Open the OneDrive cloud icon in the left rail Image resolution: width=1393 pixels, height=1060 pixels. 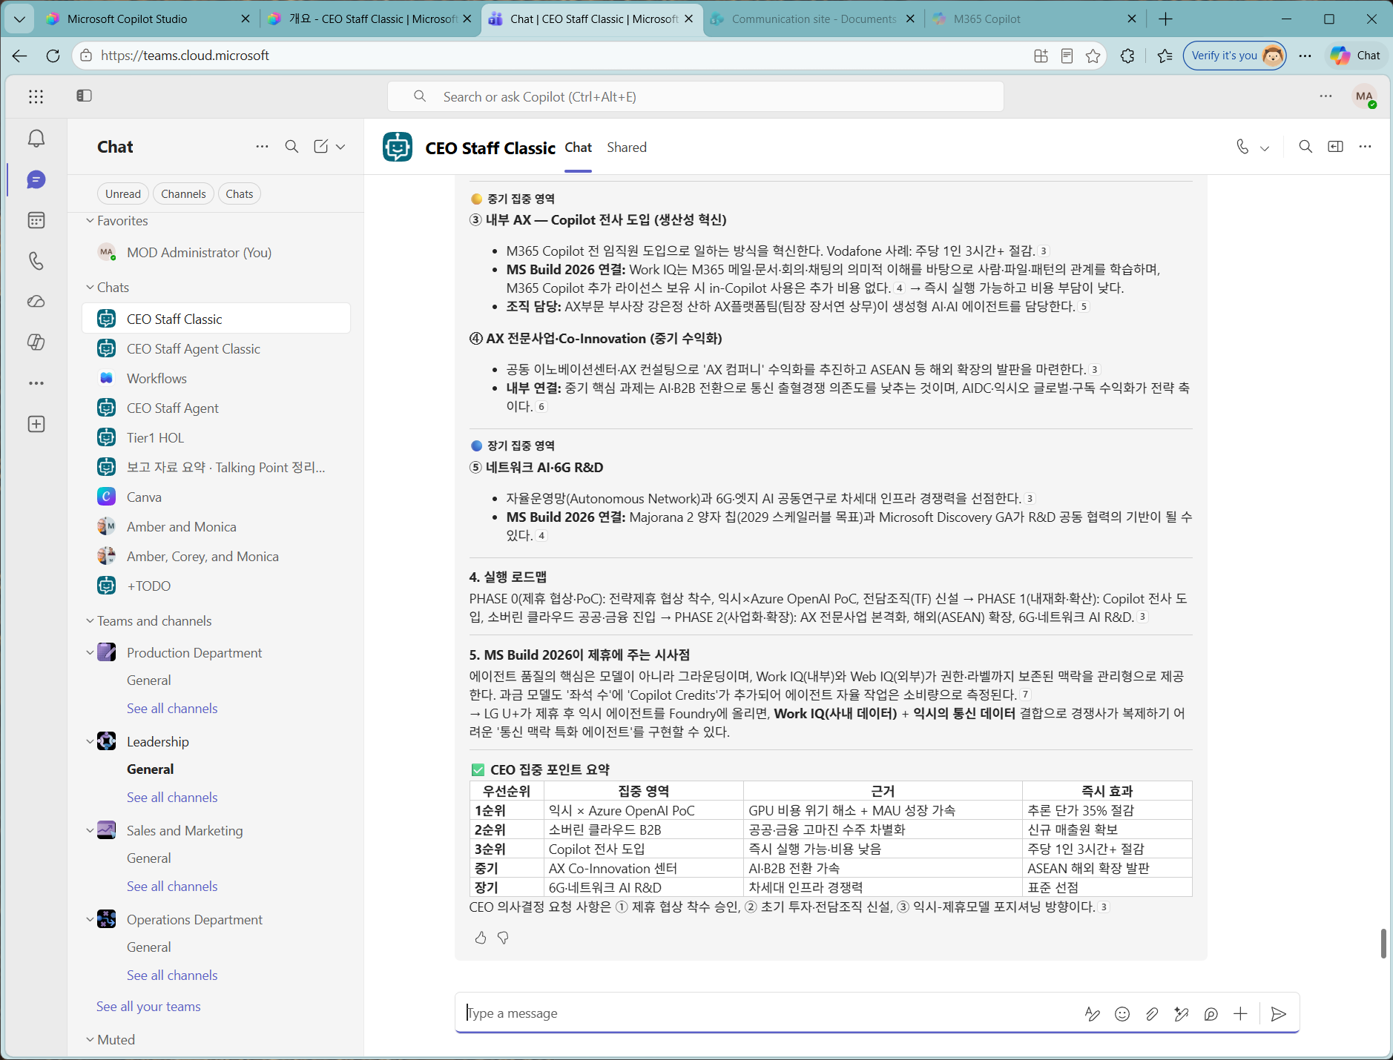(x=36, y=302)
